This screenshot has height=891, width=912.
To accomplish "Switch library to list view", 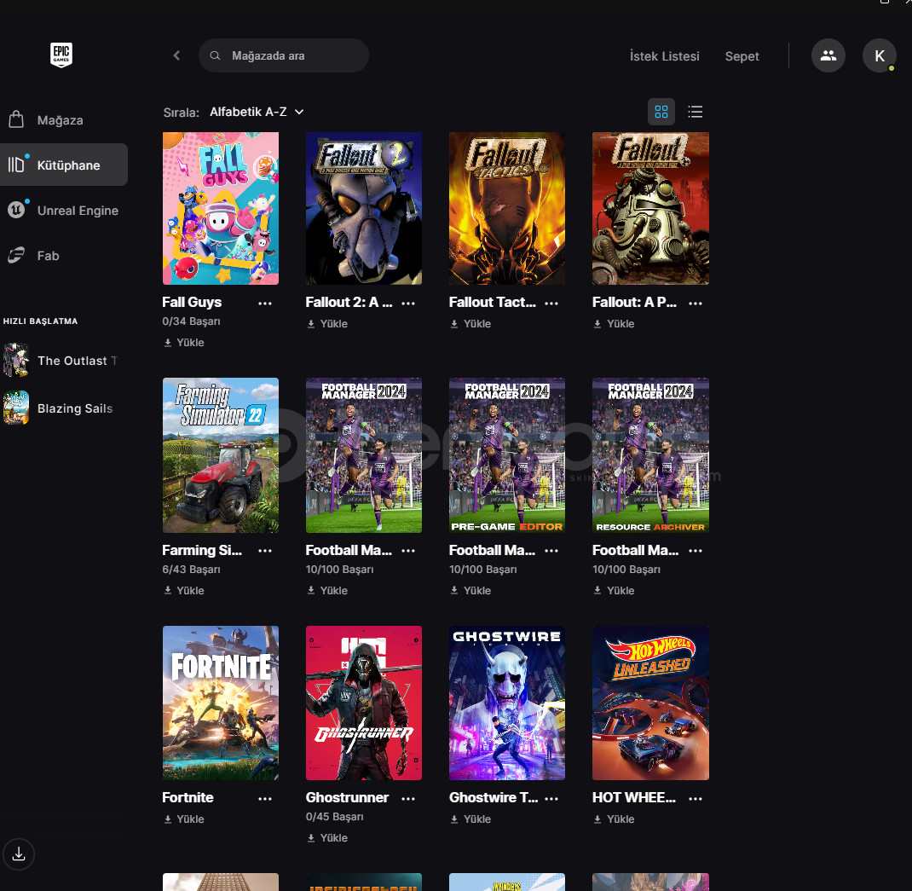I will point(696,112).
